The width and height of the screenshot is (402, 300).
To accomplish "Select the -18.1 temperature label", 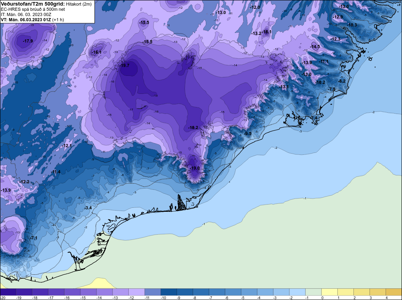I will click(267, 32).
